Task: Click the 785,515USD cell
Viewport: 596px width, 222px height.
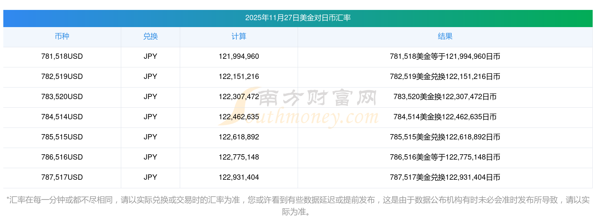Action: [x=62, y=137]
